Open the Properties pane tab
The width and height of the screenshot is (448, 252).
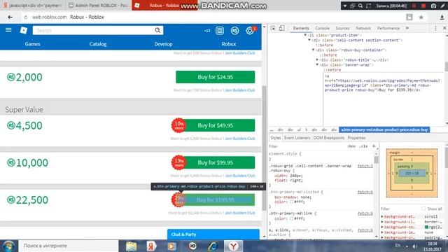(x=356, y=138)
